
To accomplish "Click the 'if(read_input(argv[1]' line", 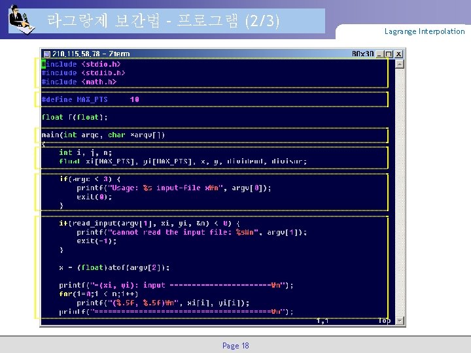I will click(x=150, y=224).
